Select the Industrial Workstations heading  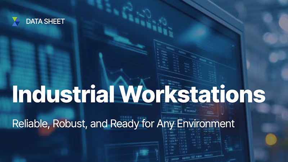click(139, 94)
